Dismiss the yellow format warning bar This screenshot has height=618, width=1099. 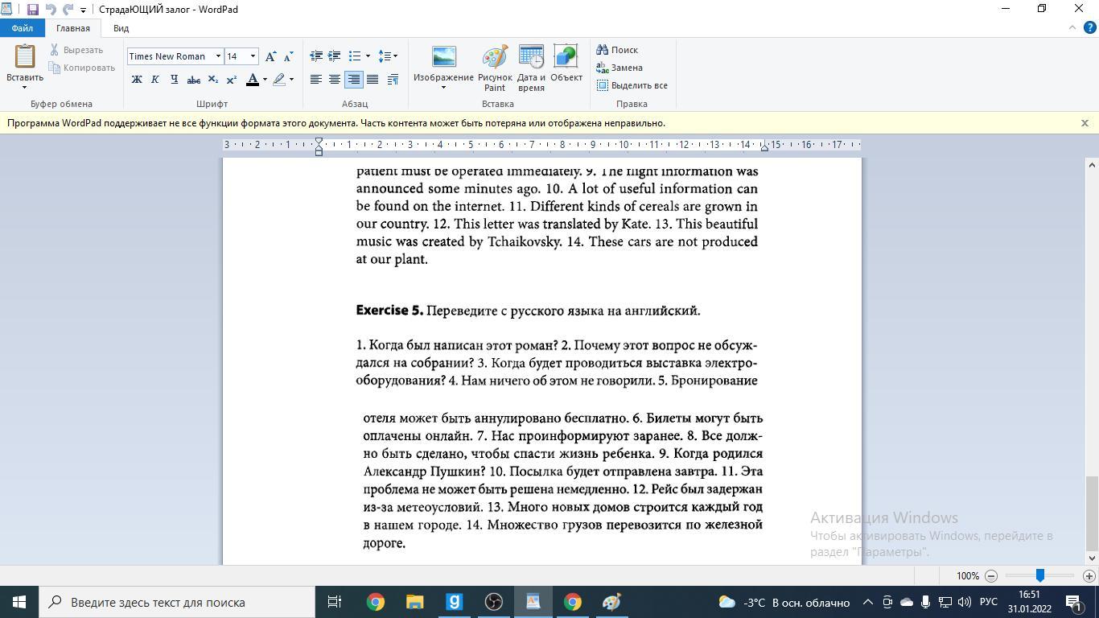click(x=1085, y=123)
